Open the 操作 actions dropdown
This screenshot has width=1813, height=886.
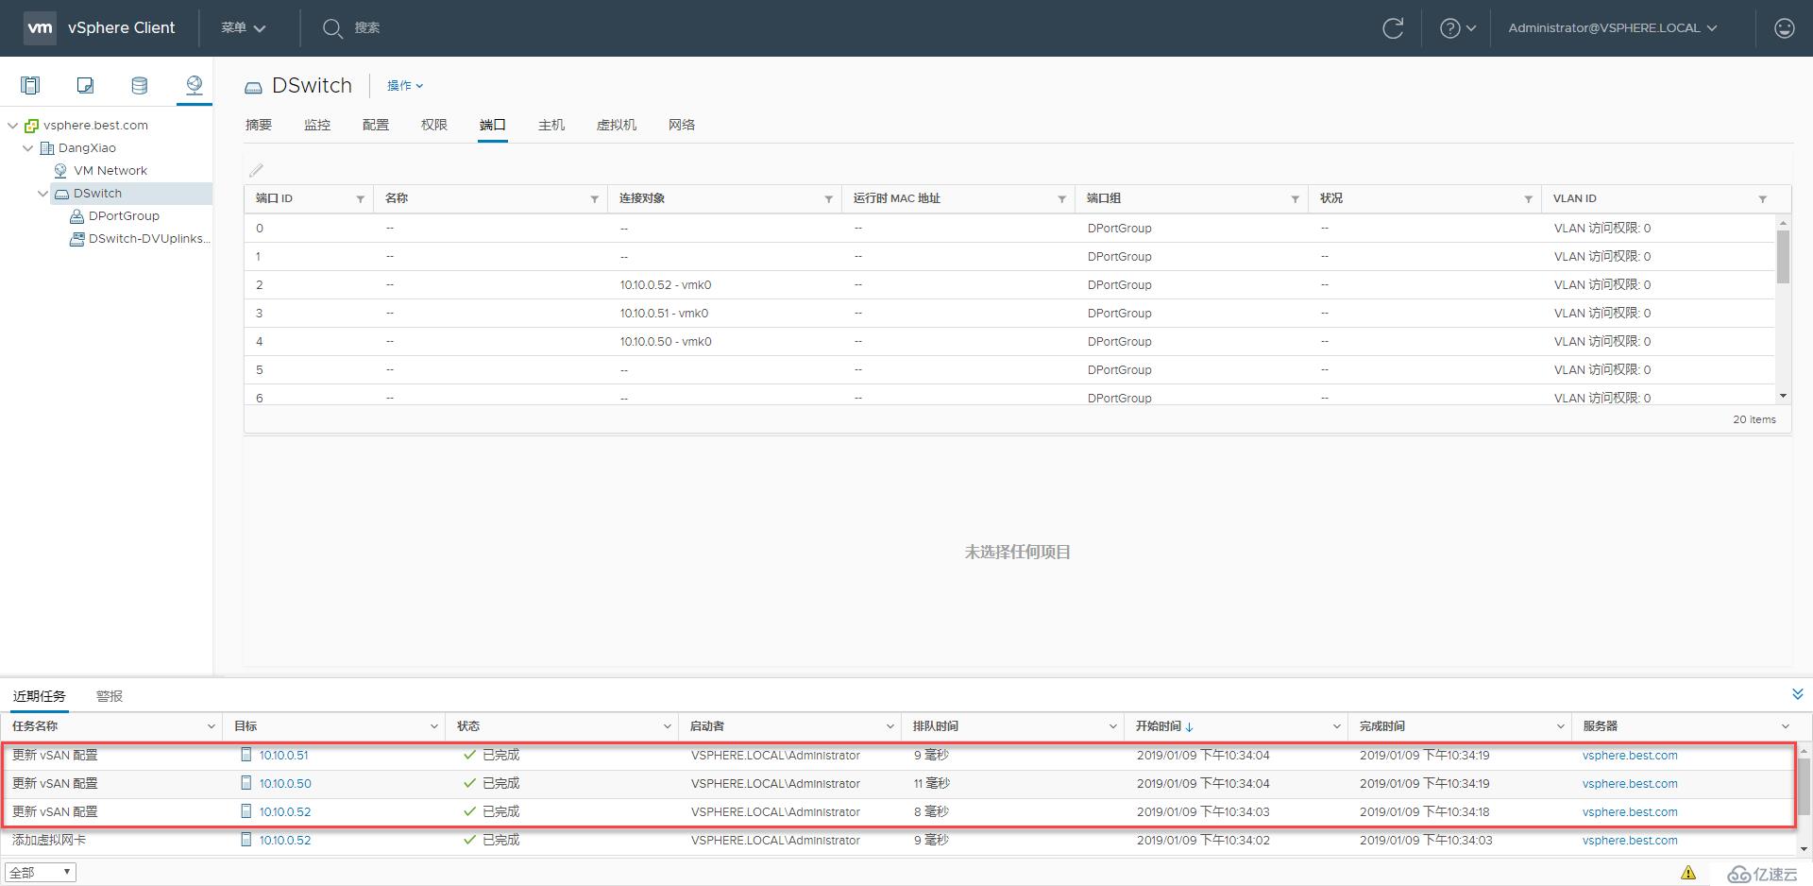coord(405,86)
